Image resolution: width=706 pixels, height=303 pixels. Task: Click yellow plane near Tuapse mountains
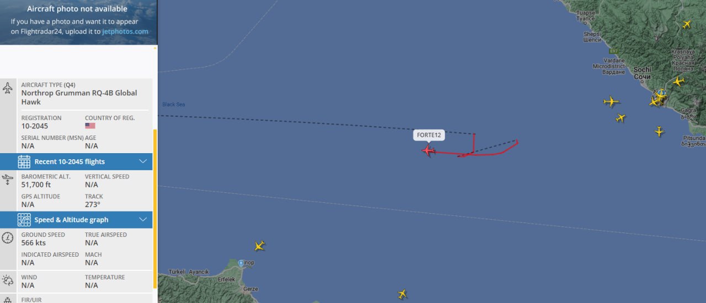[x=687, y=24]
